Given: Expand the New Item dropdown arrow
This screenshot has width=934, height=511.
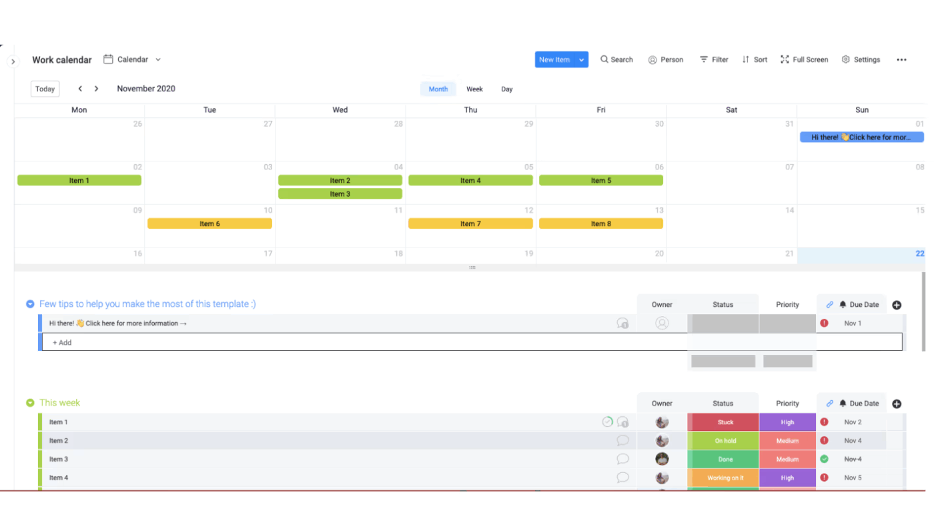Looking at the screenshot, I should [582, 59].
